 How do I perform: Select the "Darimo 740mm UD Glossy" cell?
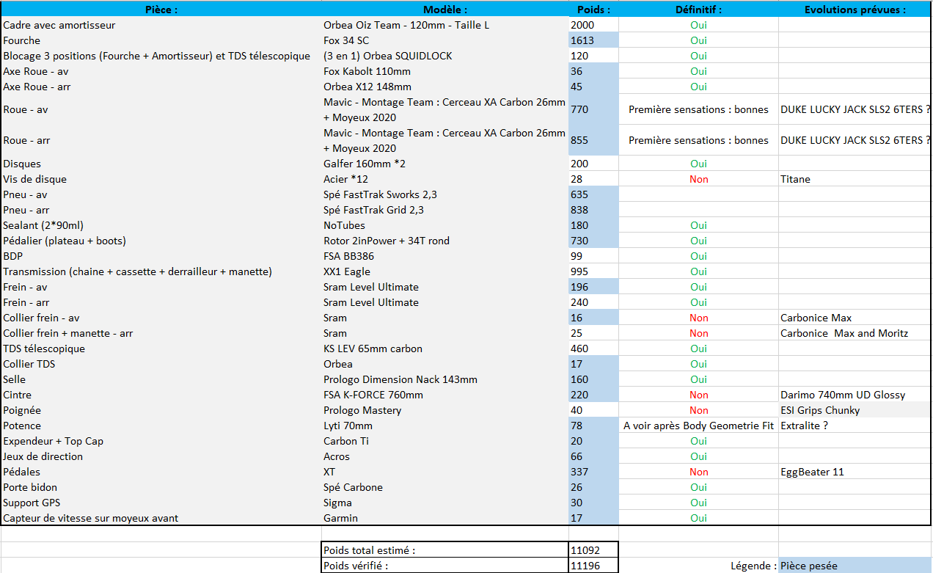click(855, 395)
